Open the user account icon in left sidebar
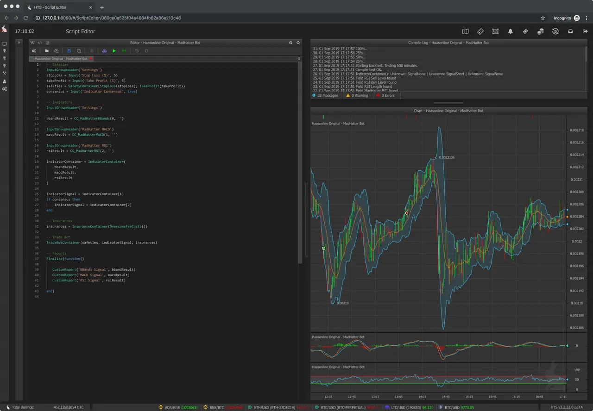This screenshot has width=593, height=411. 4,81
